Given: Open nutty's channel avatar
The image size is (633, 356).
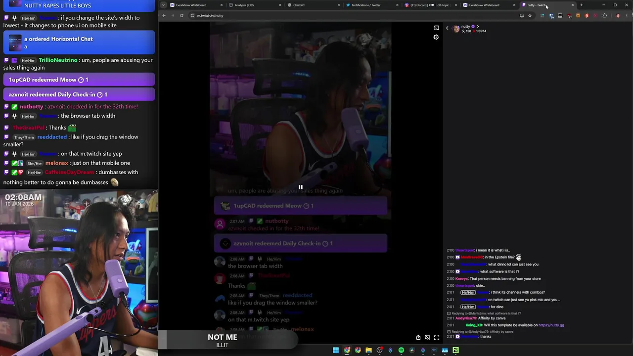Looking at the screenshot, I should click(x=456, y=29).
